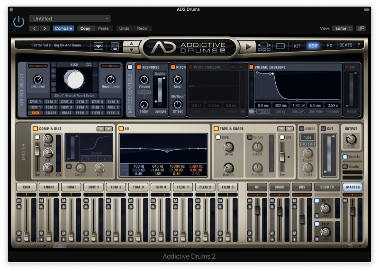Click the kick drum image
The height and width of the screenshot is (271, 379).
click(74, 79)
